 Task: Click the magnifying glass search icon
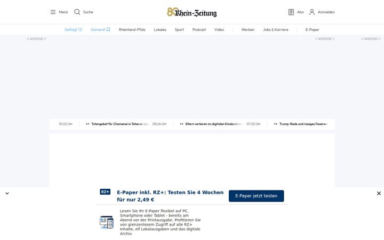point(77,12)
